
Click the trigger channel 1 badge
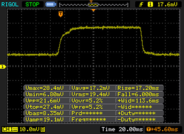coord(150,5)
